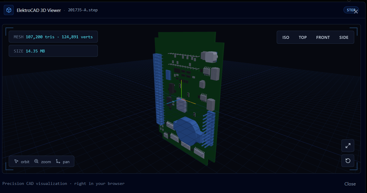367x193 pixels.
Task: Click the file name 201735-A.step
Action: [83, 10]
